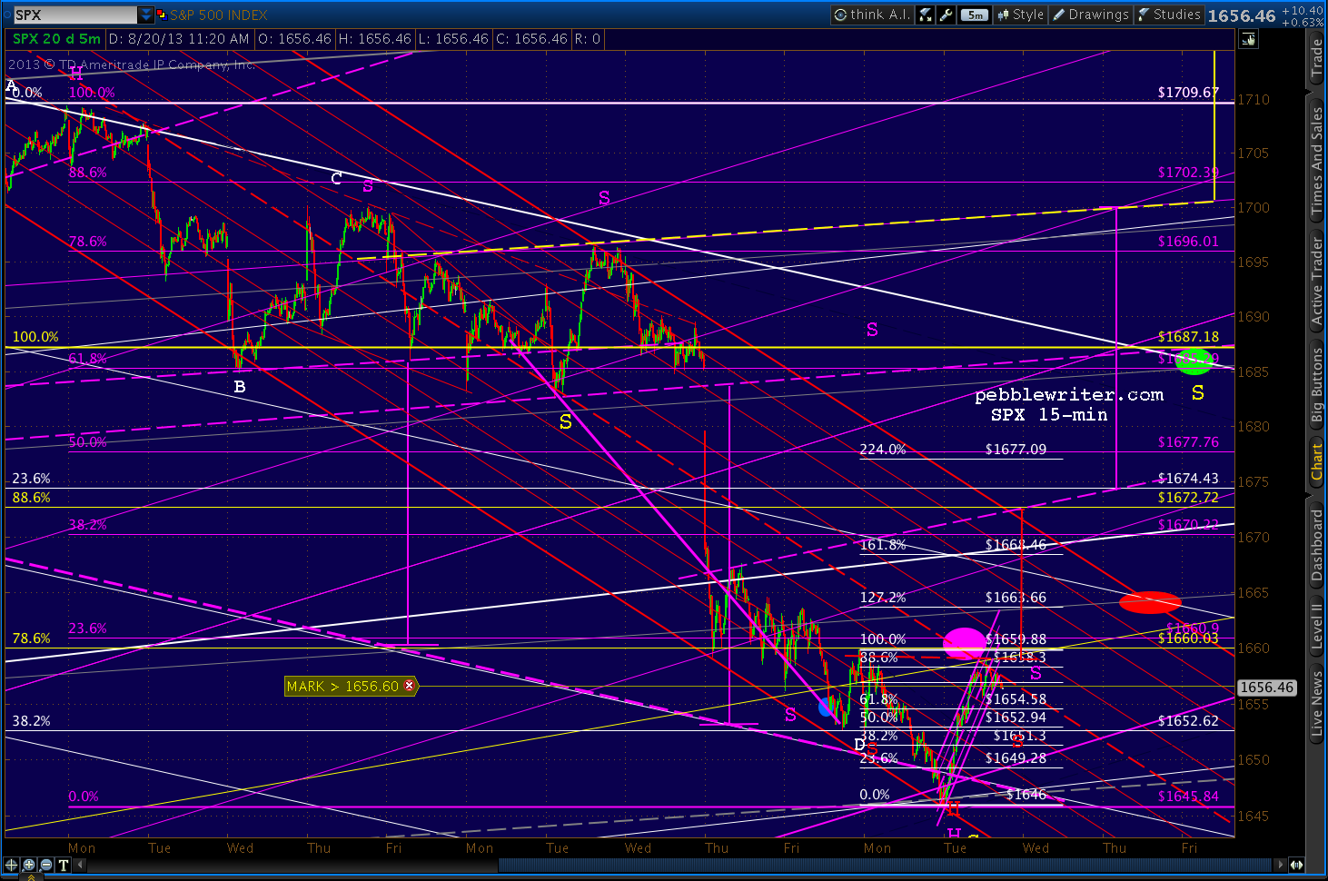
Task: Click the white point B wave label
Action: [240, 387]
